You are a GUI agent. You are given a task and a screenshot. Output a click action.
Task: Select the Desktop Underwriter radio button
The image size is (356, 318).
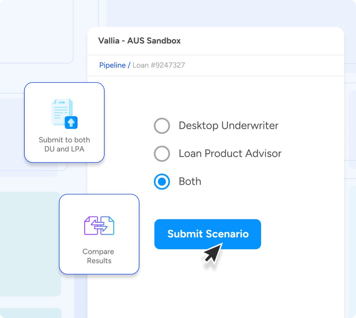[162, 125]
